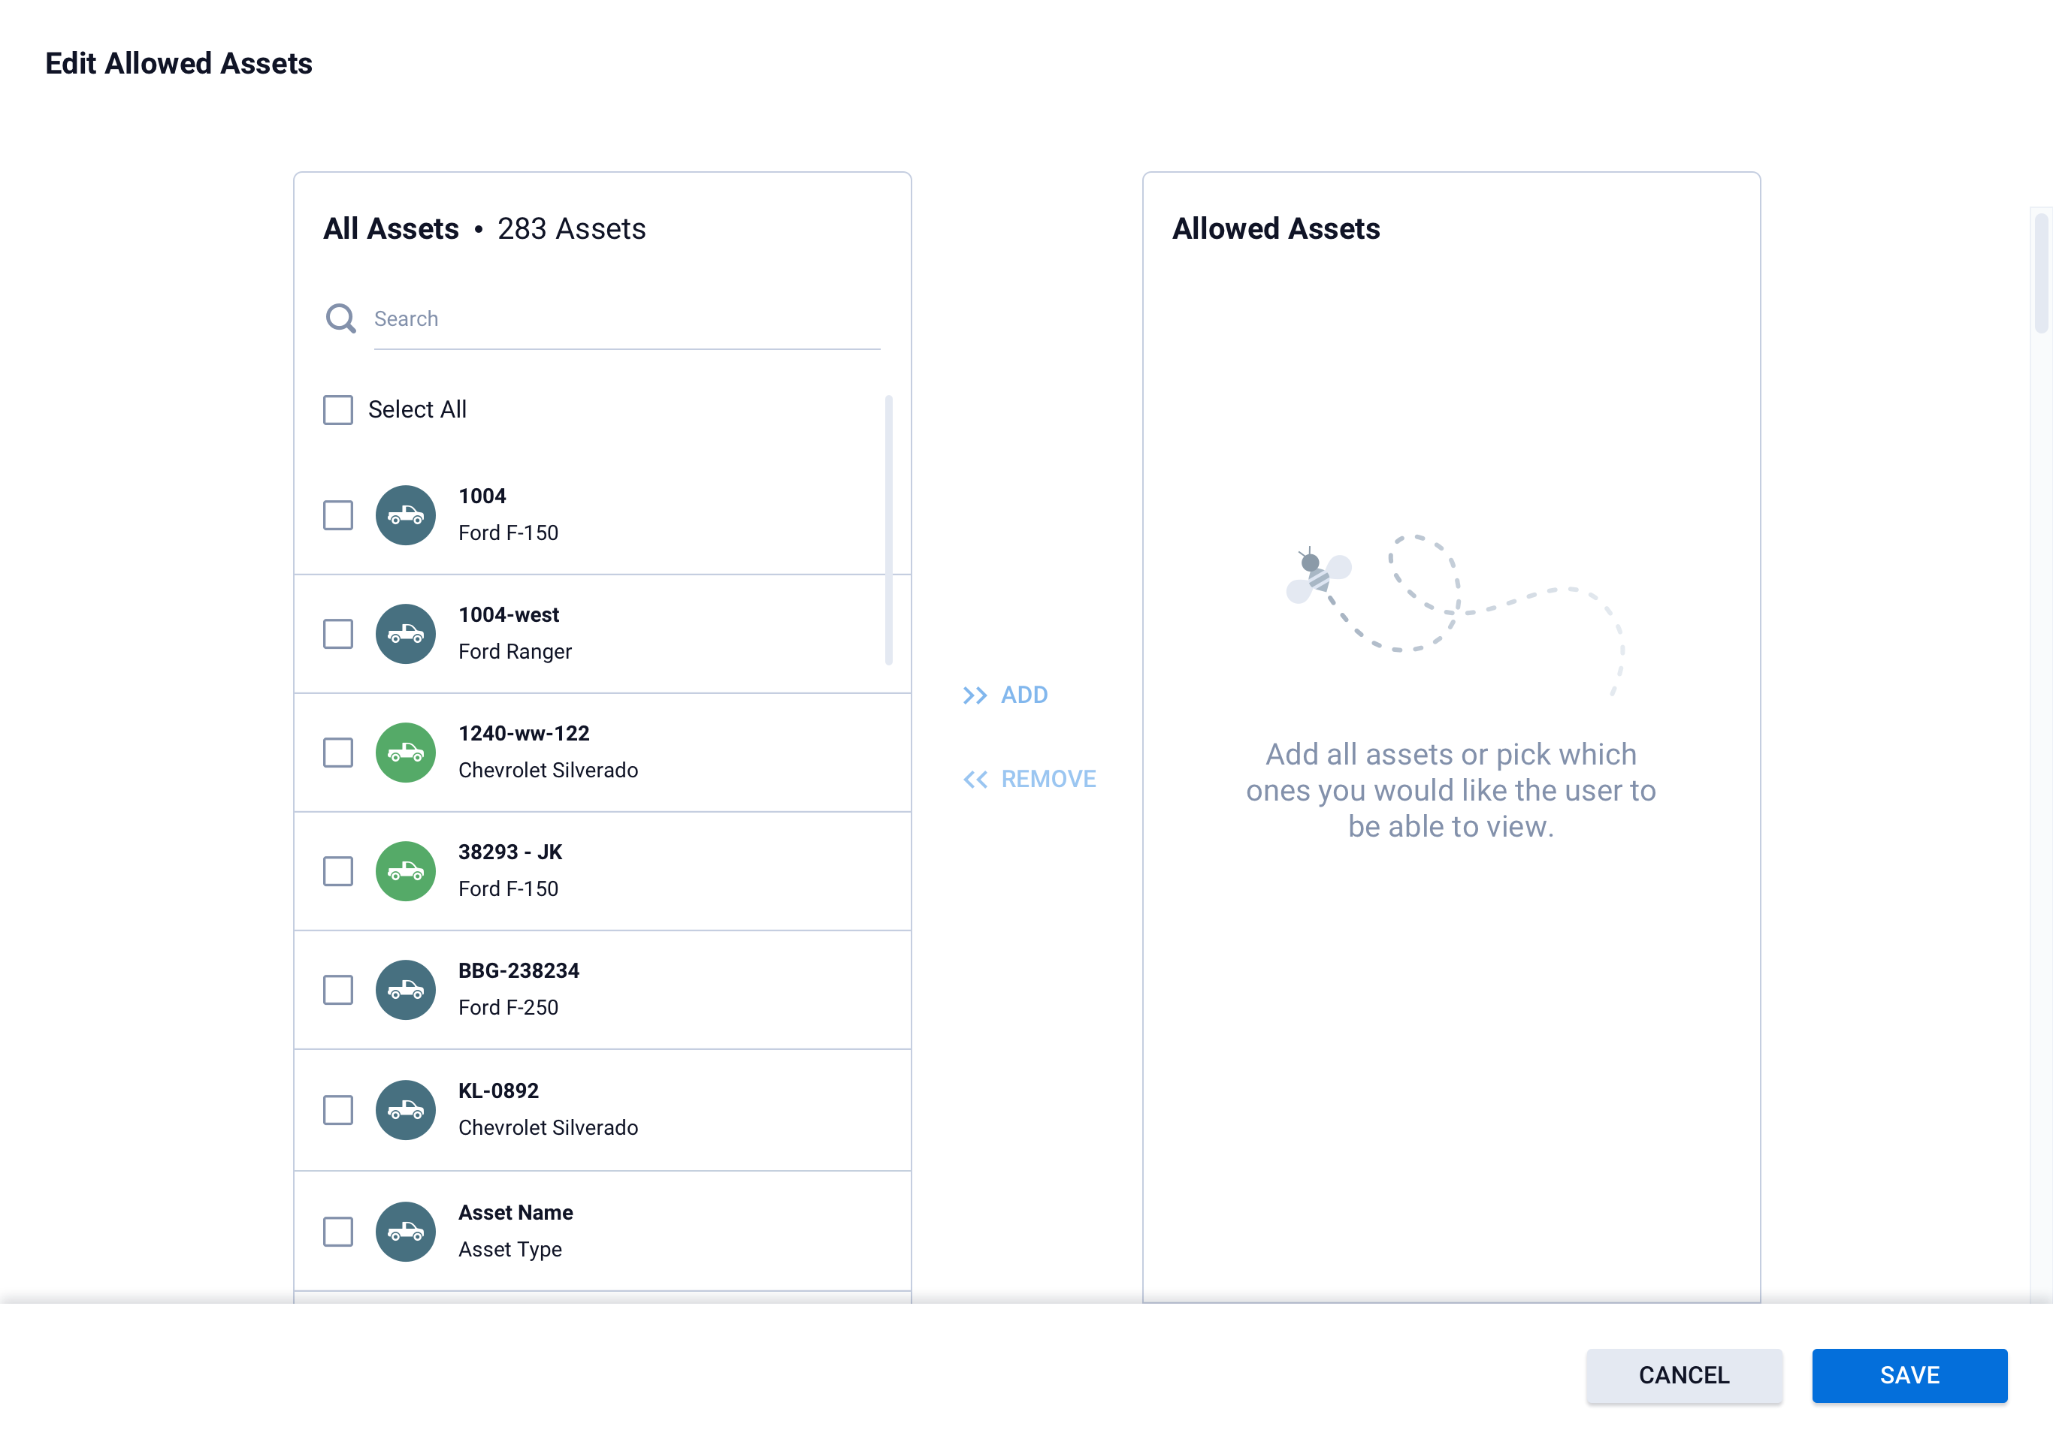Click the 1004-west Ford Ranger truck icon
This screenshot has height=1448, width=2053.
(405, 634)
